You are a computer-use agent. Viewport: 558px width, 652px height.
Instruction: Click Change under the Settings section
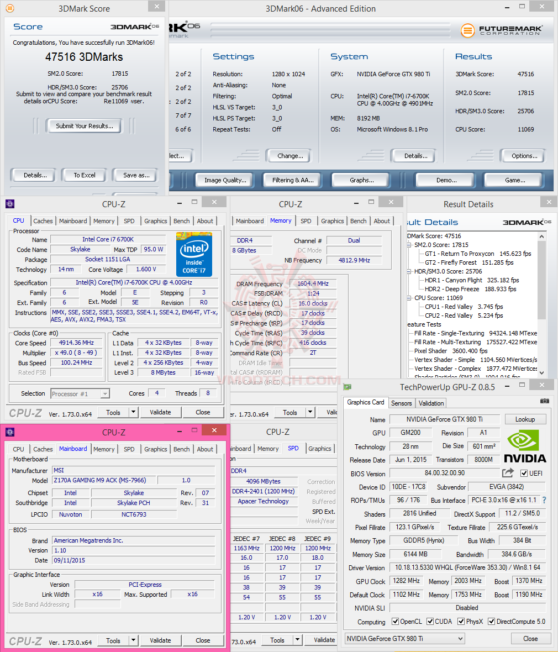[290, 155]
